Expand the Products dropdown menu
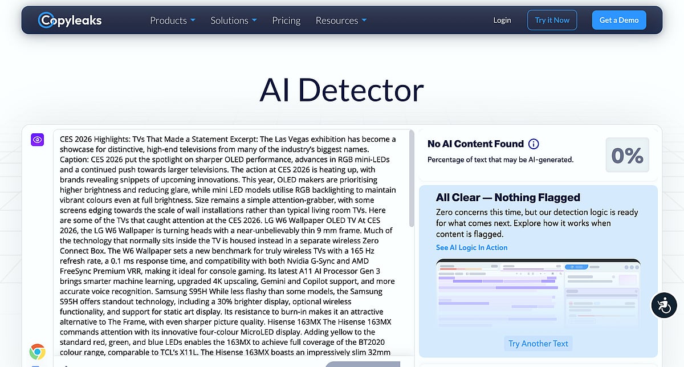This screenshot has height=367, width=684. pyautogui.click(x=172, y=21)
